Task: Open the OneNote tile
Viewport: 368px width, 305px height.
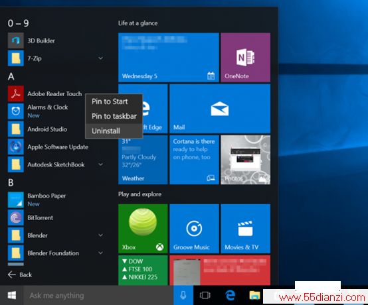Action: (246, 58)
